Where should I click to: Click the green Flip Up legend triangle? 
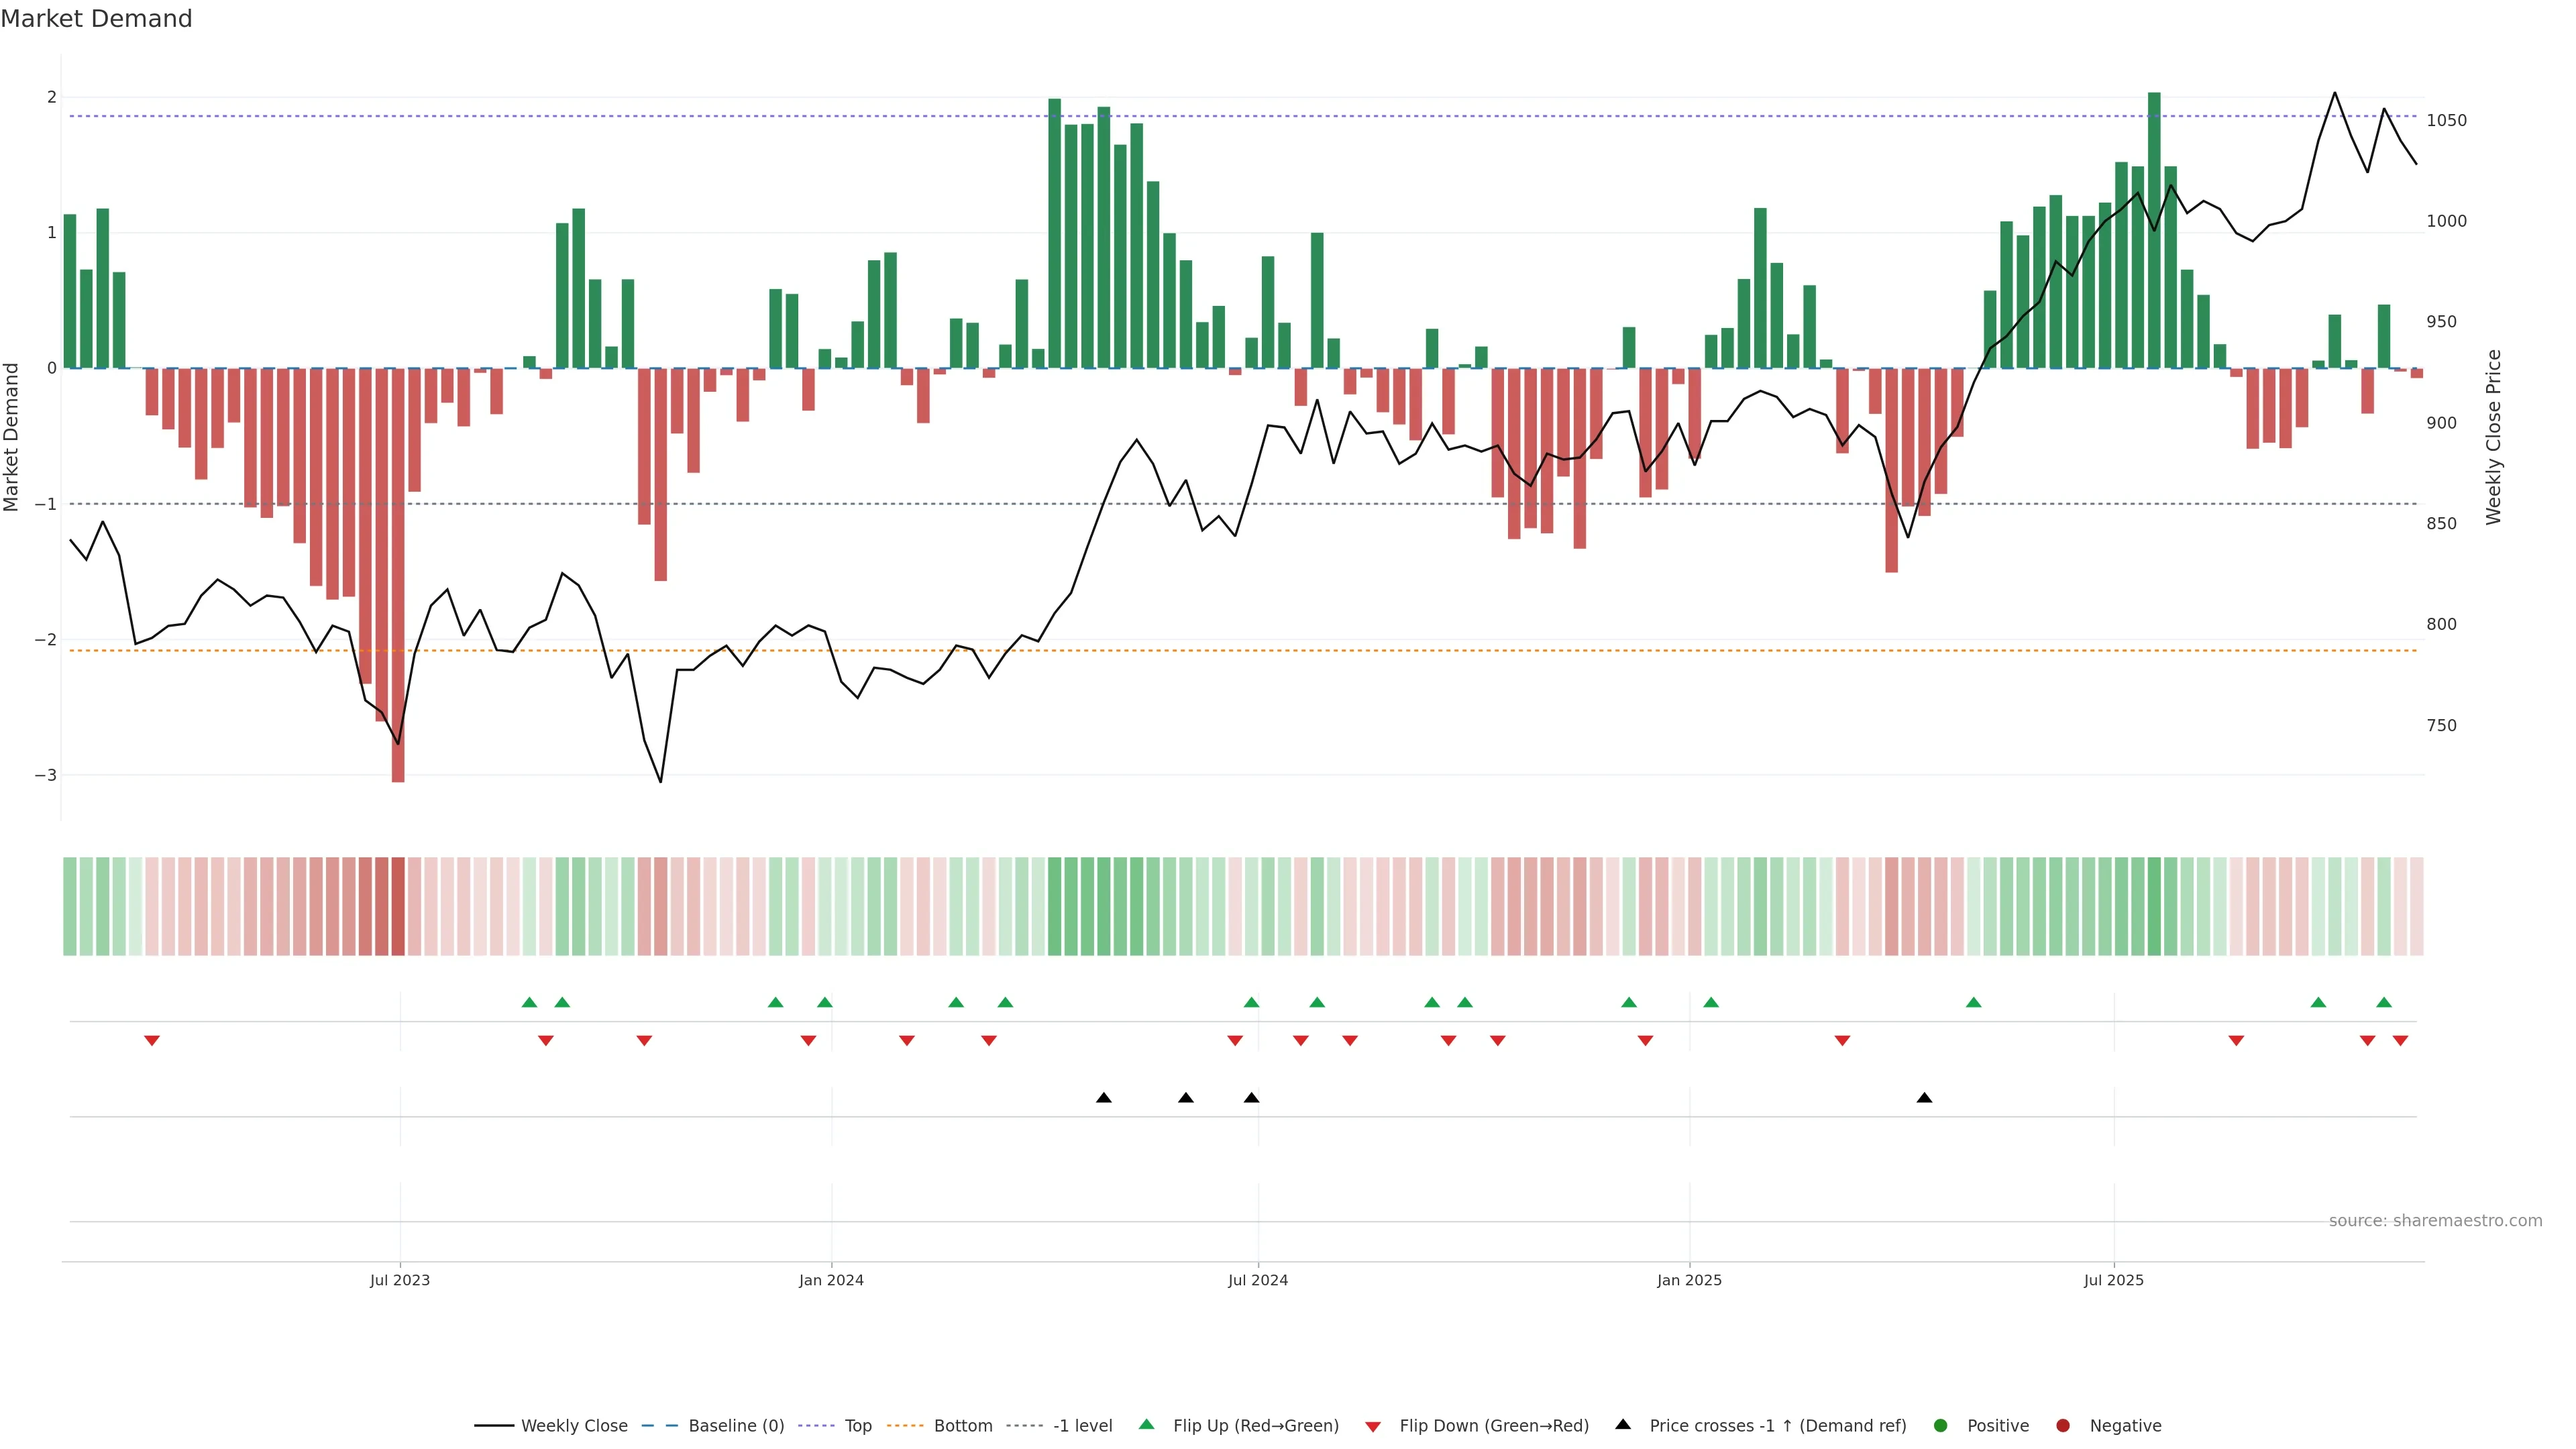1147,1425
